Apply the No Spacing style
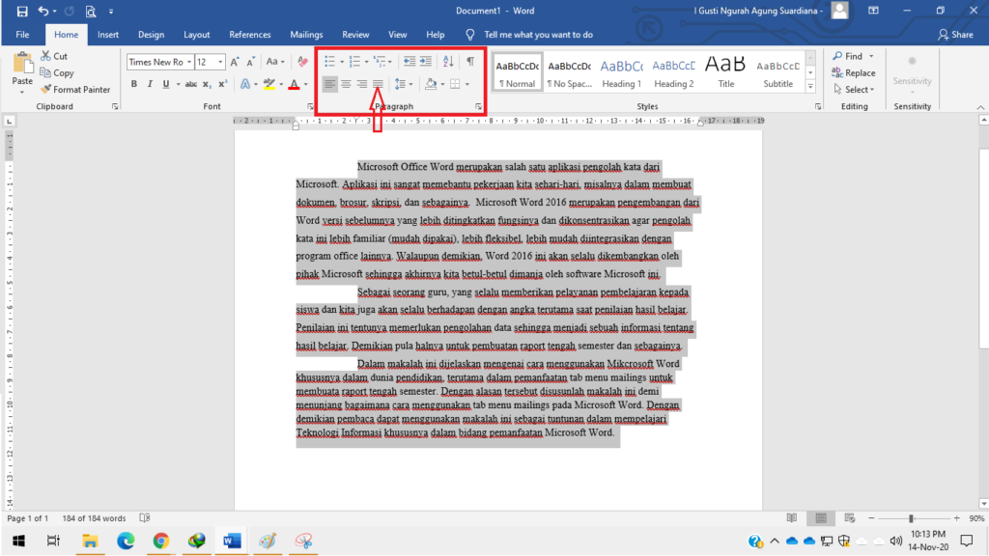Screen dimensions: 989x556 pos(569,73)
